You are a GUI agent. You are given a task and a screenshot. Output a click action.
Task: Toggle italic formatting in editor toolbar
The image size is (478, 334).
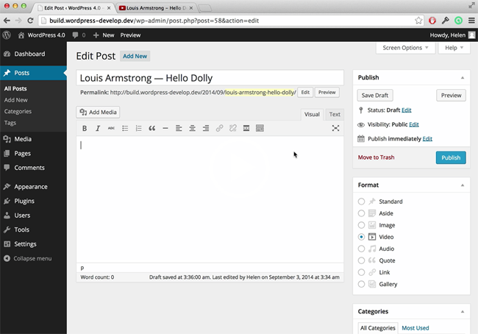click(98, 129)
